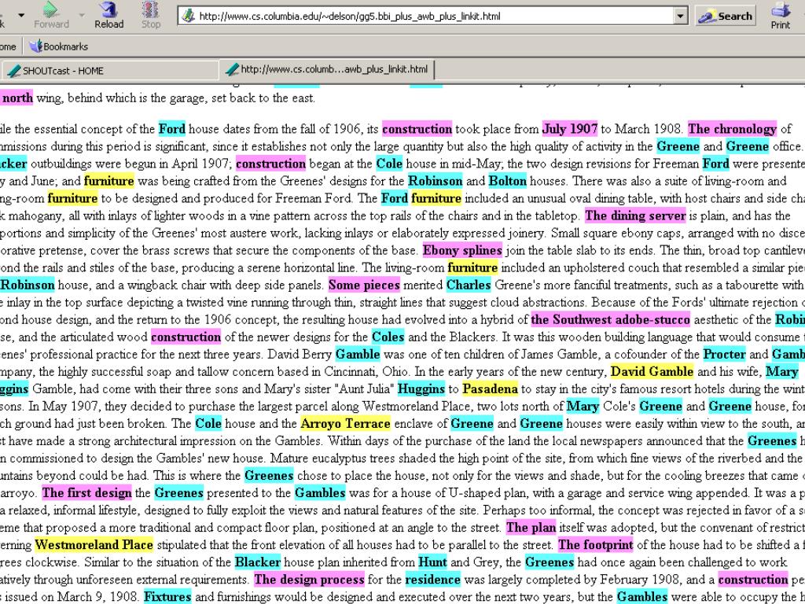Click highlighted name "Hunt"
Image resolution: width=805 pixels, height=604 pixels.
432,562
